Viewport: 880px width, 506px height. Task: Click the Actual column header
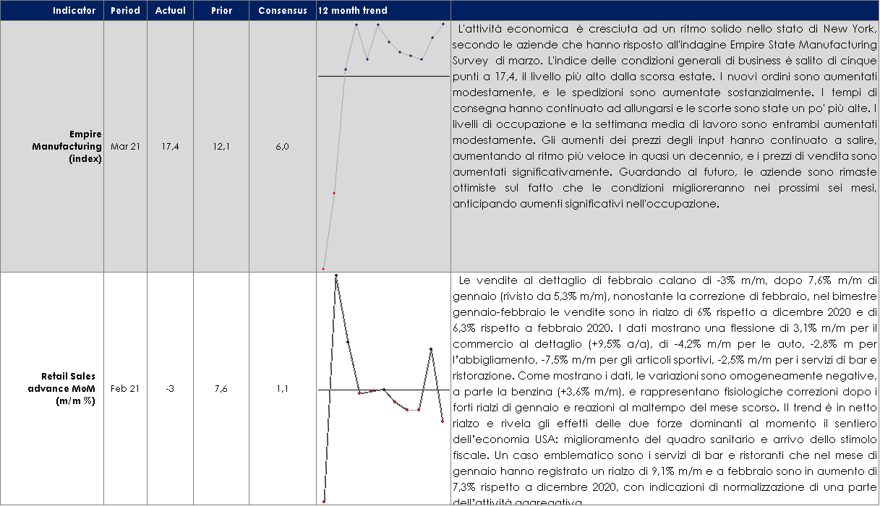(x=170, y=11)
